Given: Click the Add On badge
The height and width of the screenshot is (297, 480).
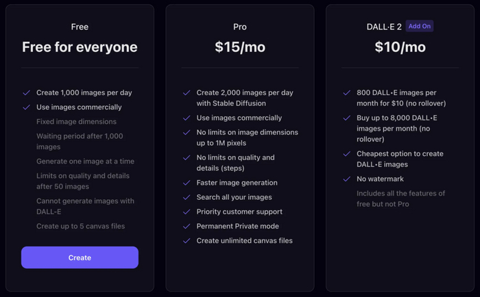Looking at the screenshot, I should tap(419, 26).
